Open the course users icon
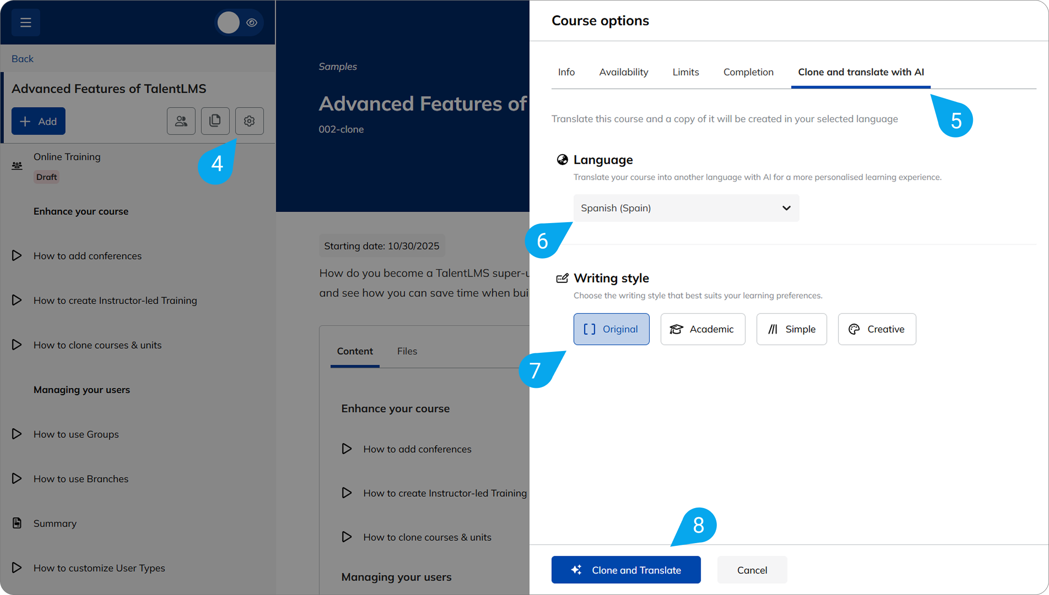 pos(181,121)
